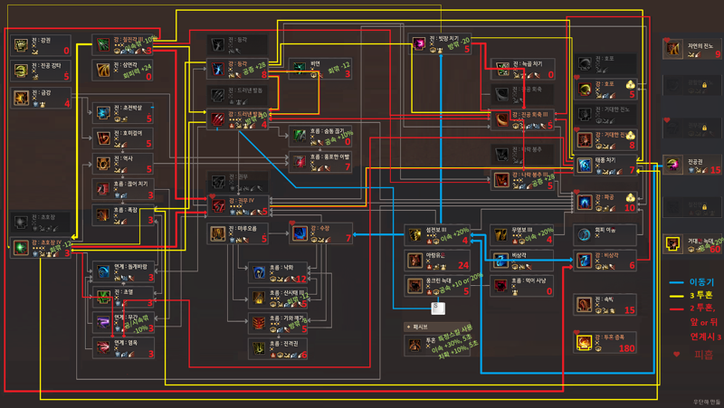Image resolution: width=724 pixels, height=408 pixels.
Task: Select the 투혼 passive skill icon
Action: tap(414, 345)
